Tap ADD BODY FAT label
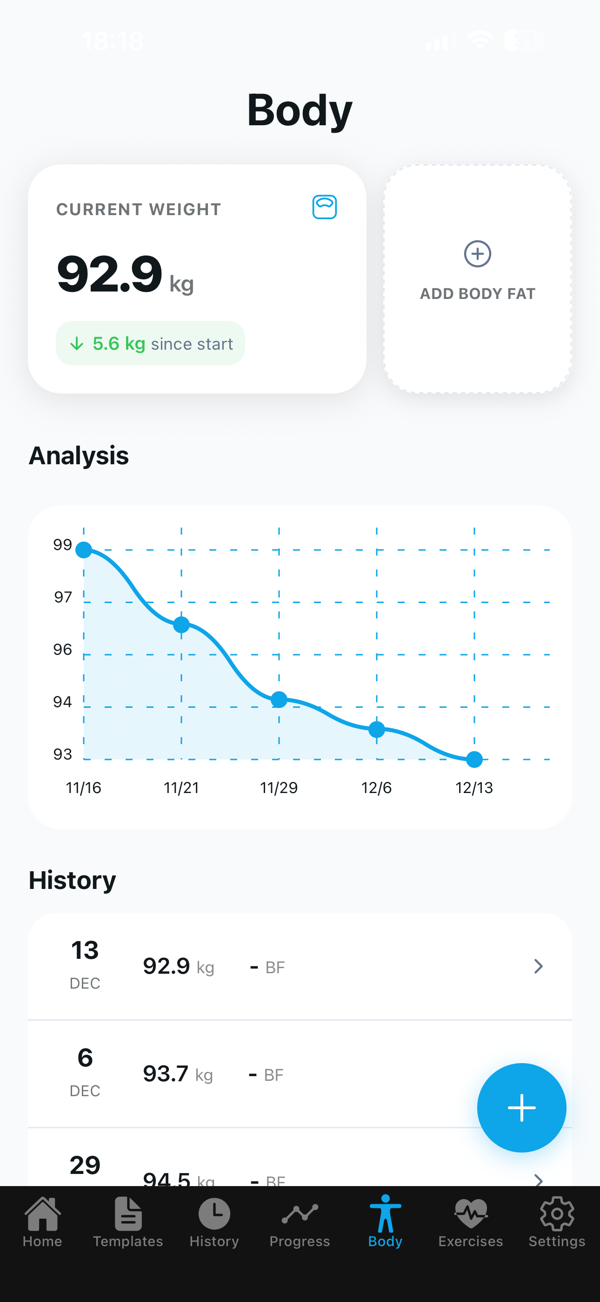This screenshot has height=1302, width=600. click(x=477, y=294)
